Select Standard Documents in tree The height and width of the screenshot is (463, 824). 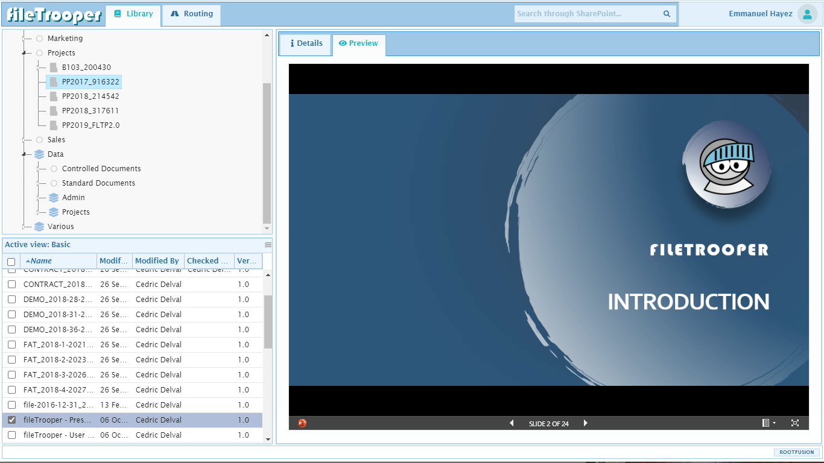98,183
